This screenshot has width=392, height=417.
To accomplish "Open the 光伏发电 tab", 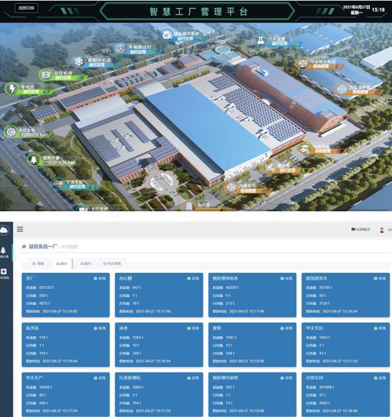I will tap(114, 263).
